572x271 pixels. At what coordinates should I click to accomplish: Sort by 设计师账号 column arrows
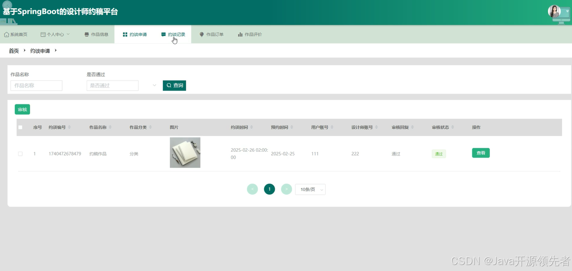[376, 127]
